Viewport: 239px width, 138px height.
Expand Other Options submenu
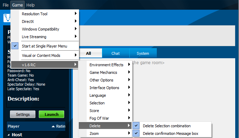[x=105, y=80]
